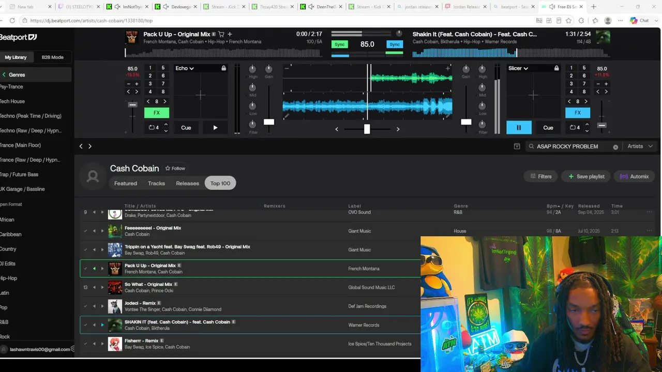Increase left deck loop length
This screenshot has width=662, height=372.
pyautogui.click(x=166, y=125)
